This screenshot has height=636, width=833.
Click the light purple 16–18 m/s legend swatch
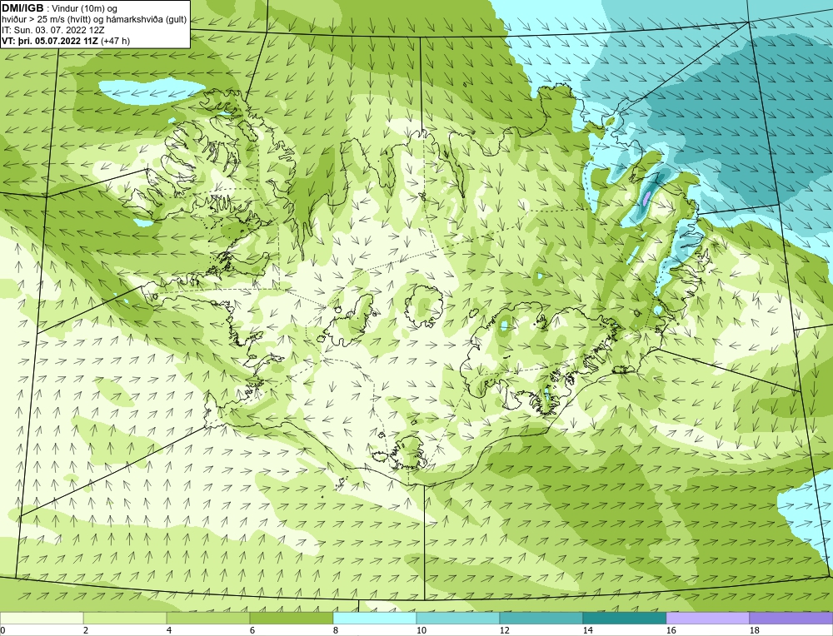point(707,618)
